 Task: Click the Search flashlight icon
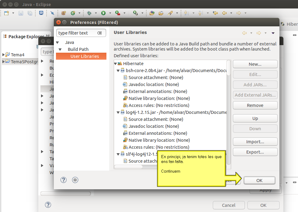click(170, 13)
